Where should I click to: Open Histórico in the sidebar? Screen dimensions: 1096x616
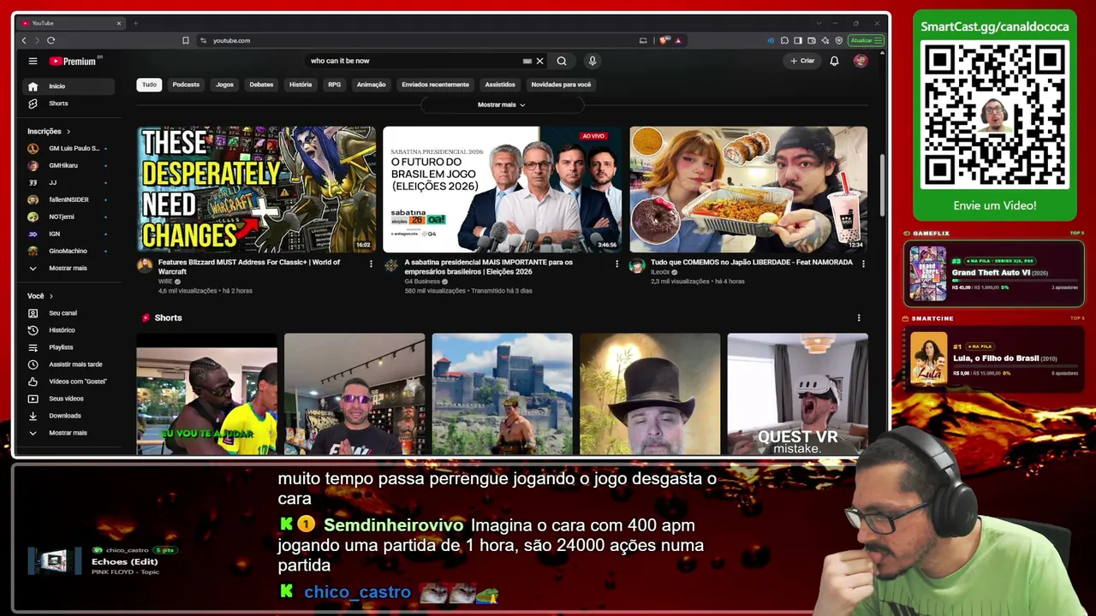pos(70,330)
